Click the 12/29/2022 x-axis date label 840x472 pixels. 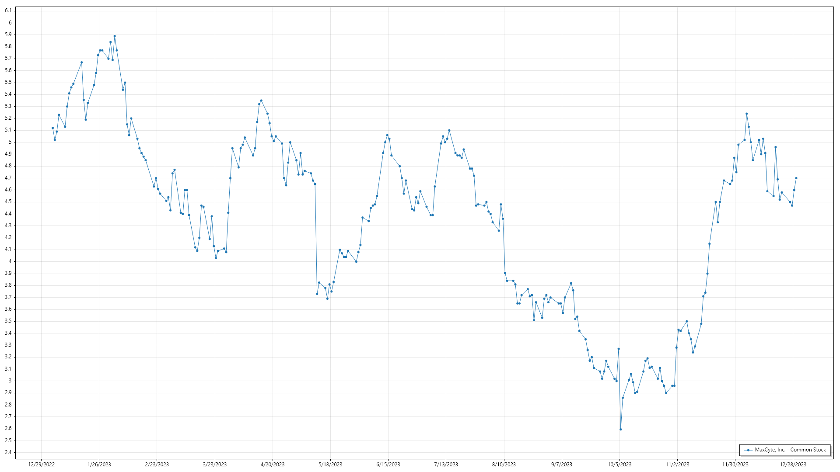[42, 465]
